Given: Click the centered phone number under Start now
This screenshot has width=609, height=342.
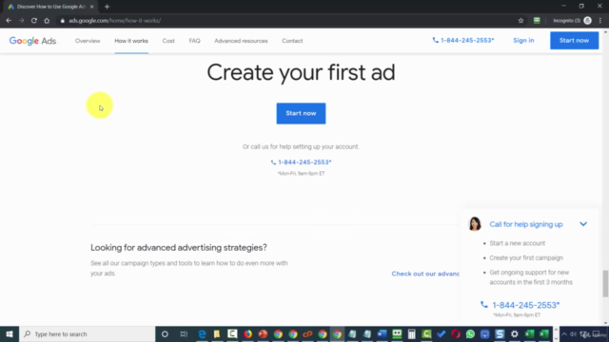Looking at the screenshot, I should point(301,162).
